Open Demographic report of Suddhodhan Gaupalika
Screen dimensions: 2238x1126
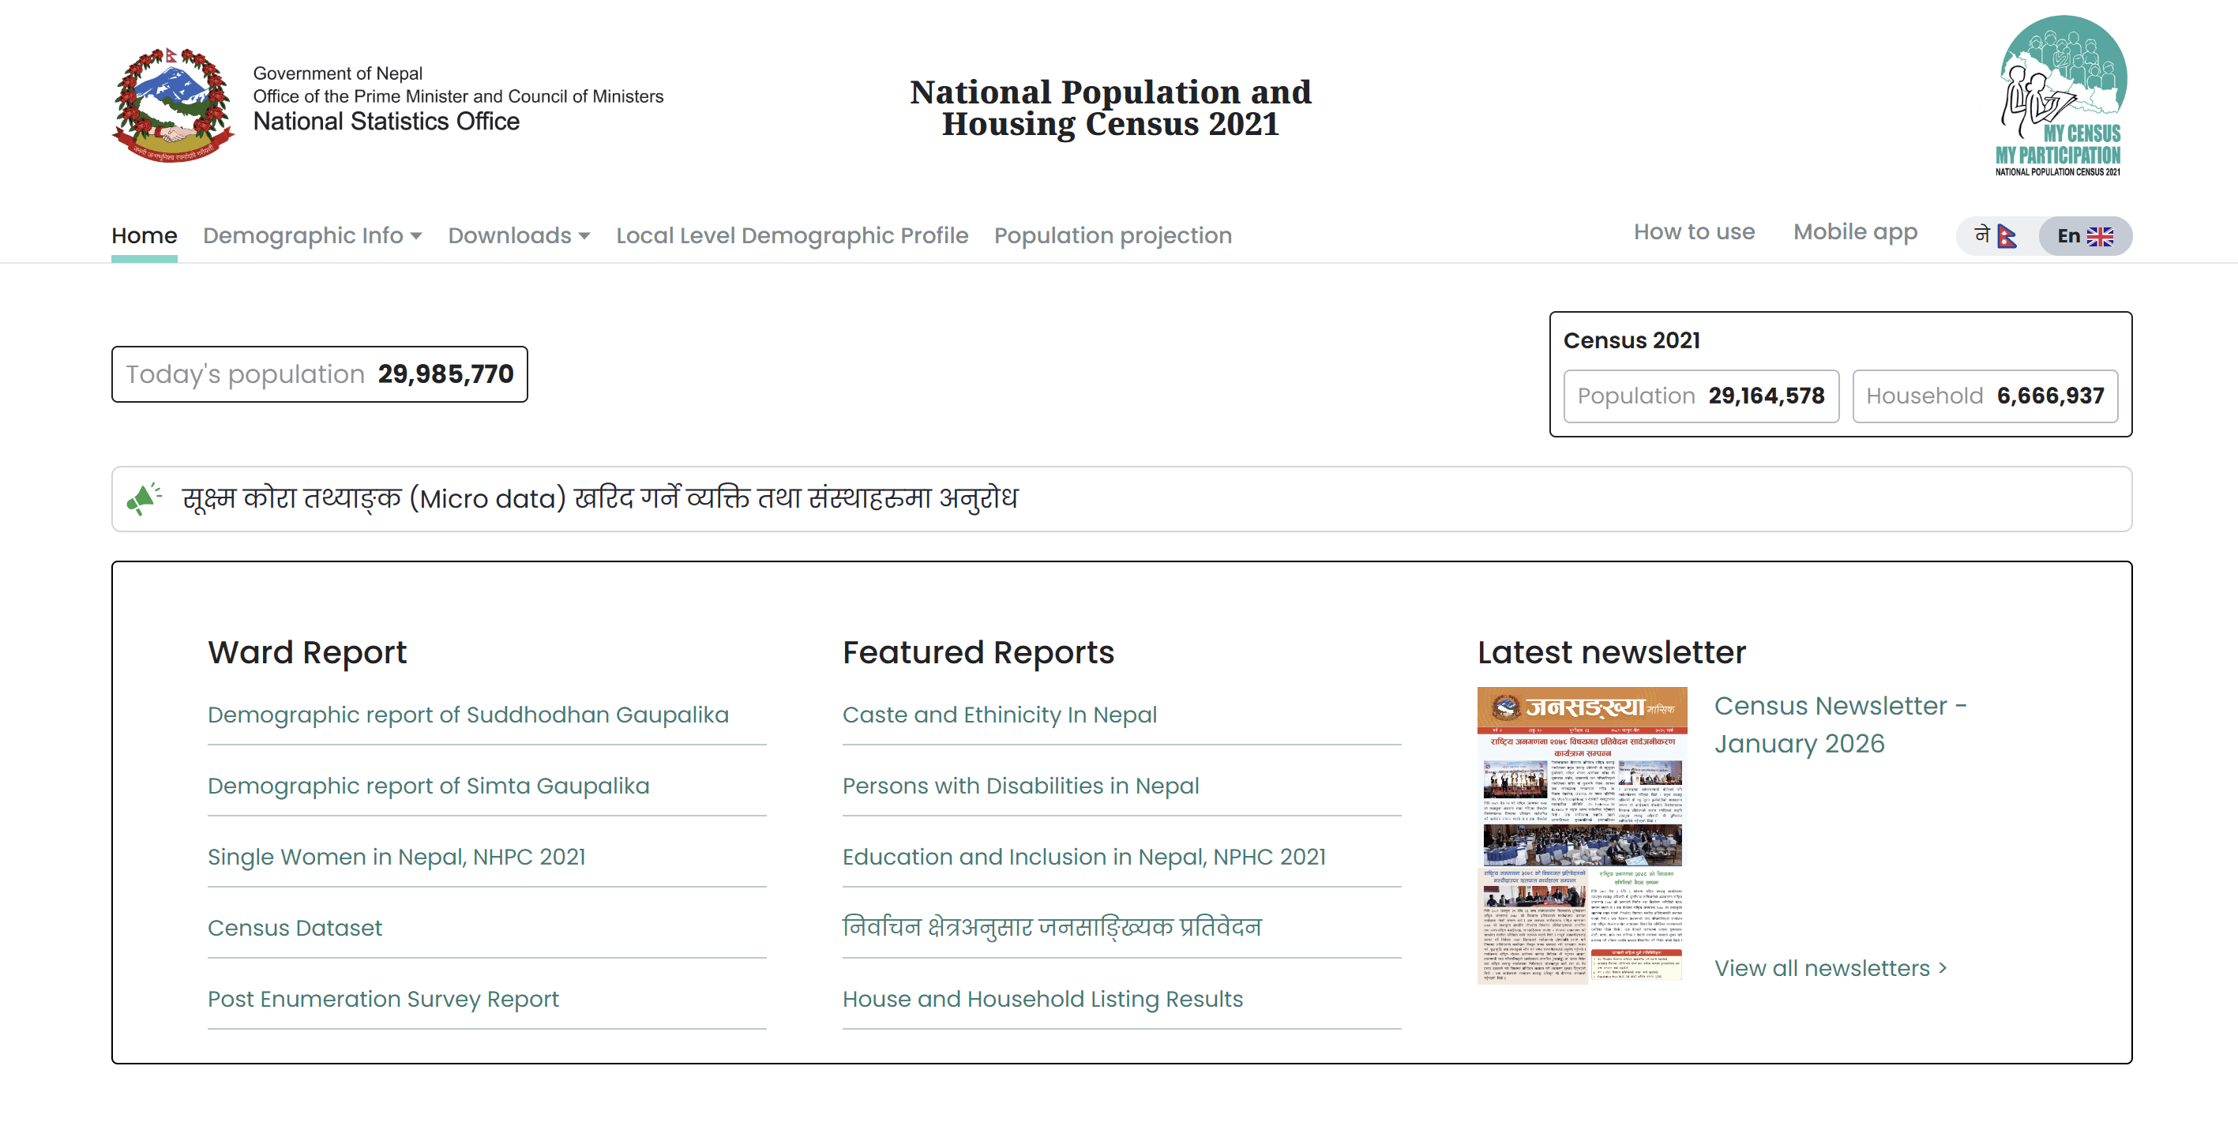pos(468,714)
